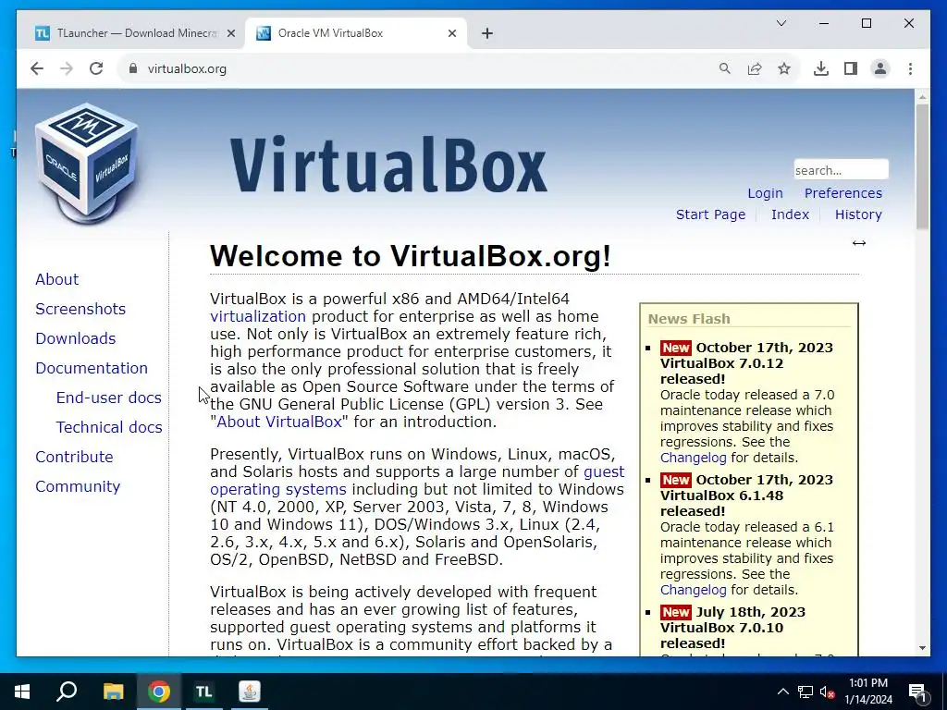
Task: Open the Screenshots sidebar link
Action: coord(80,309)
